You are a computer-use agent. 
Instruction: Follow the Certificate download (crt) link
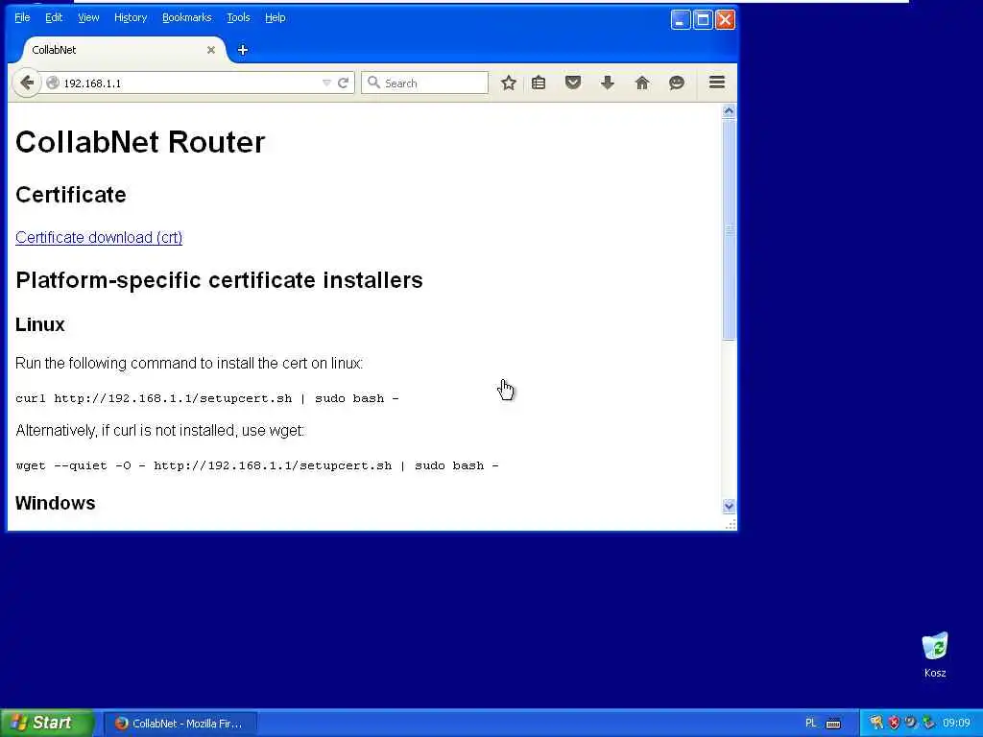99,238
